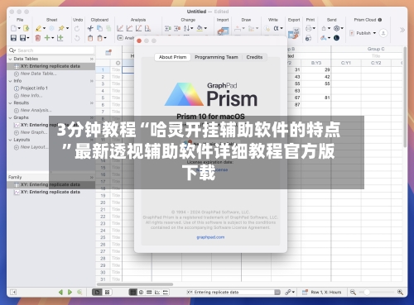414x305 pixels.
Task: Click the New file icon in File group
Action: pos(14,28)
